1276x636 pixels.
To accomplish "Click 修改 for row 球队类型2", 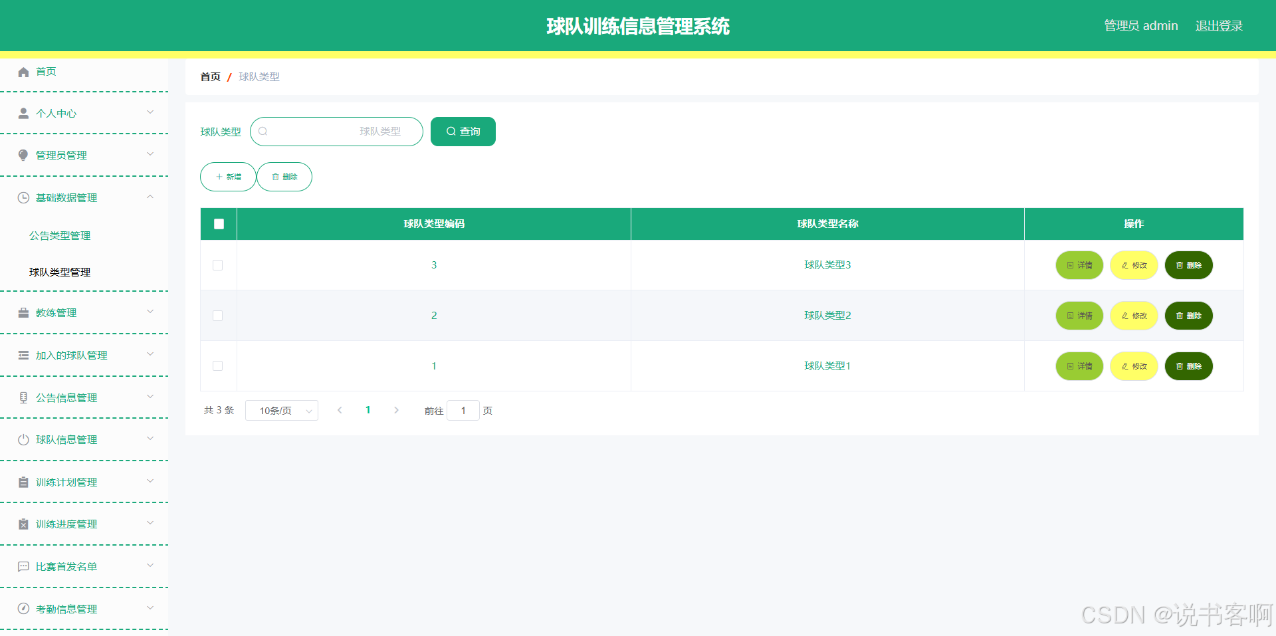I will 1134,316.
